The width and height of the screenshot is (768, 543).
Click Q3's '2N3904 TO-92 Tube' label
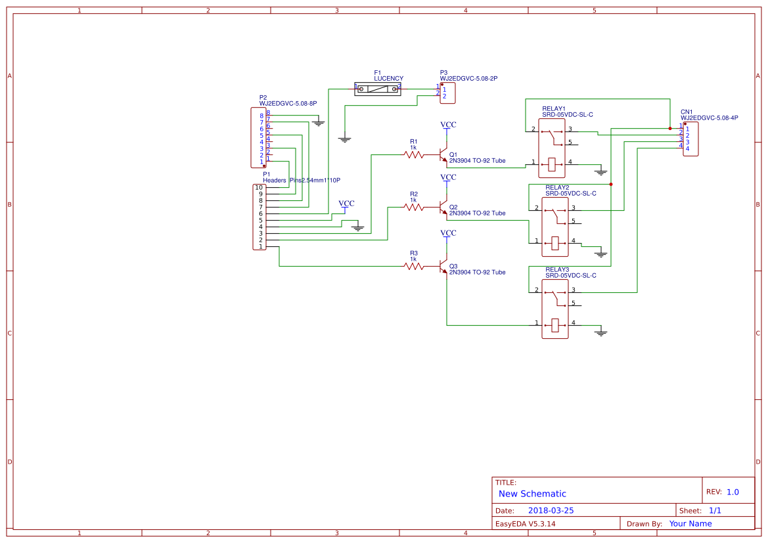478,272
